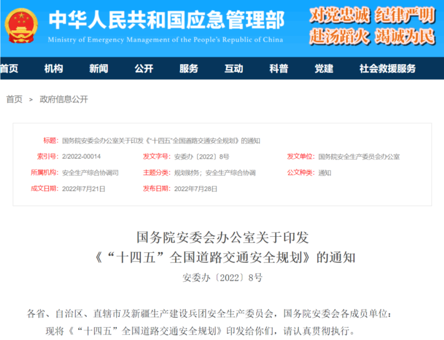Go to the 科普 section

coord(279,69)
